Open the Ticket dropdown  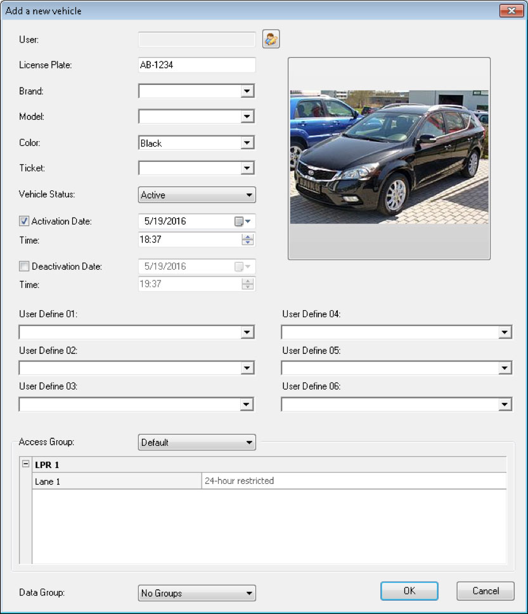click(247, 168)
